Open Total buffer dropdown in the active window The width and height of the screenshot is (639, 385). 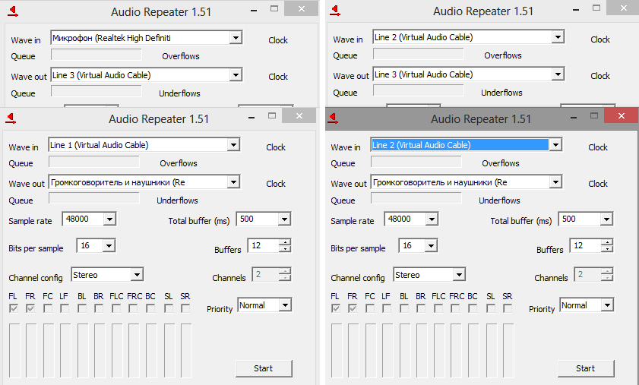click(607, 219)
